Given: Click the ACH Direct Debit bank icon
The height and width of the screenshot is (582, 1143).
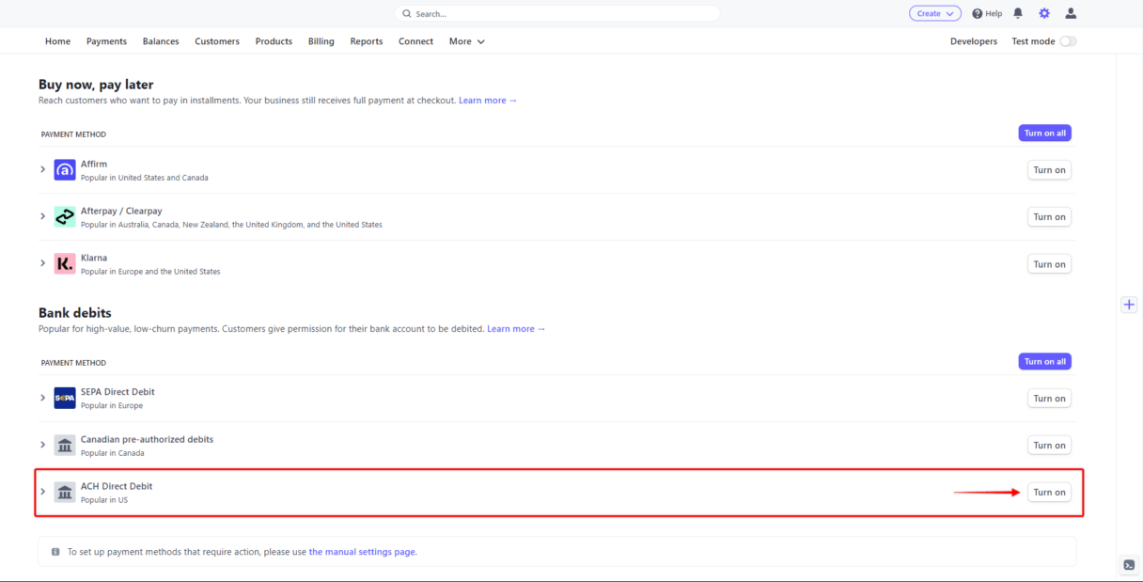Looking at the screenshot, I should [x=65, y=493].
